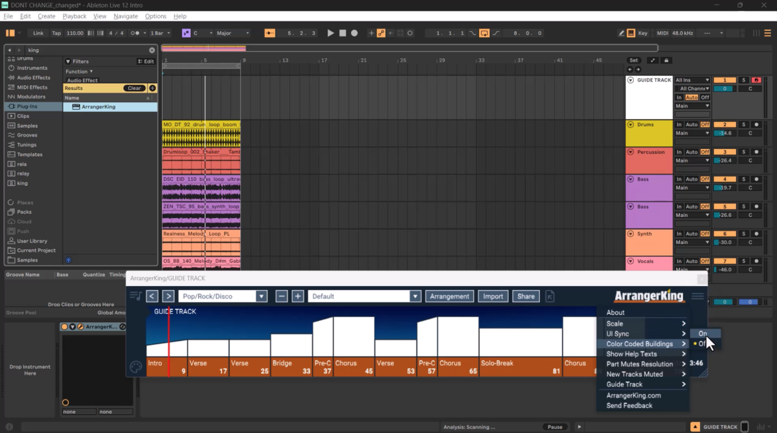This screenshot has height=433, width=777.
Task: Toggle the Follow playback button
Action: point(270,33)
